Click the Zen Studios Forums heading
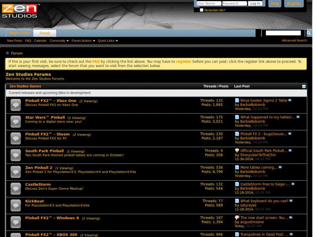316x237 pixels. point(28,74)
